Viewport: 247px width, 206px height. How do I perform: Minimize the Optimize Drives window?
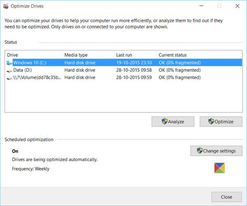(201, 6)
